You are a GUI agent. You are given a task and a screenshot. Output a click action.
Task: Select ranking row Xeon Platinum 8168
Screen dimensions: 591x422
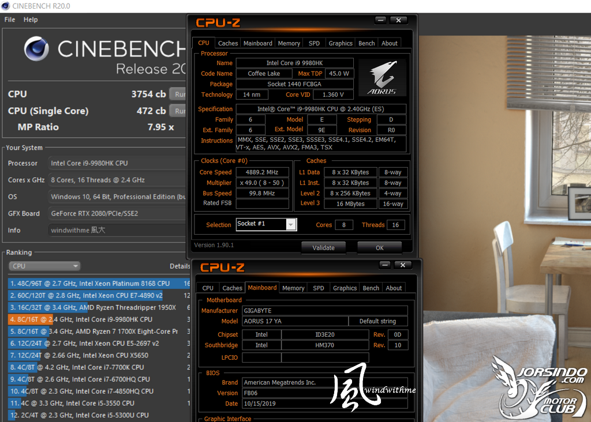[x=99, y=284]
